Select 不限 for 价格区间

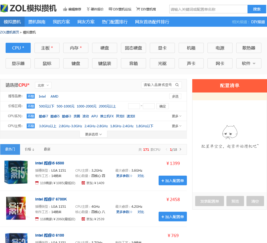[31, 106]
